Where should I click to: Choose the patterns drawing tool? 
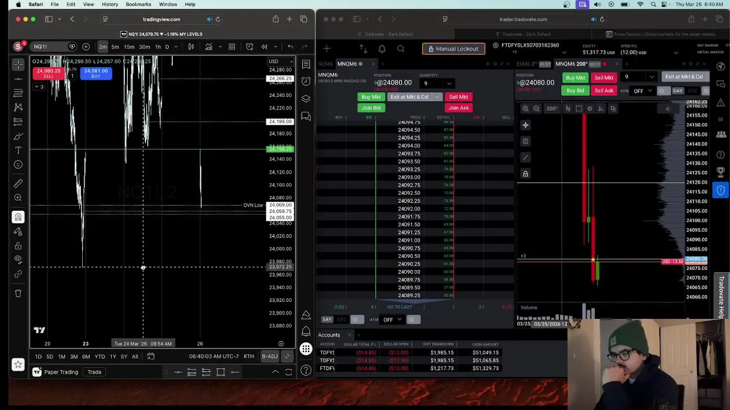click(x=18, y=106)
